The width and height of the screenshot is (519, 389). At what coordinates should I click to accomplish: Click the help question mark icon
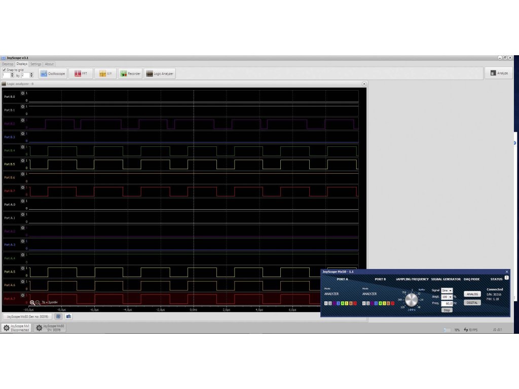pyautogui.click(x=506, y=278)
